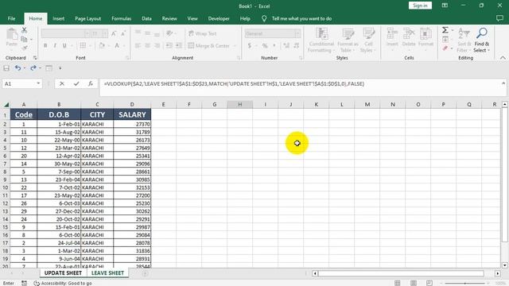The image size is (509, 286).
Task: Click the Save icon in quick access toolbar
Action: (x=6, y=68)
